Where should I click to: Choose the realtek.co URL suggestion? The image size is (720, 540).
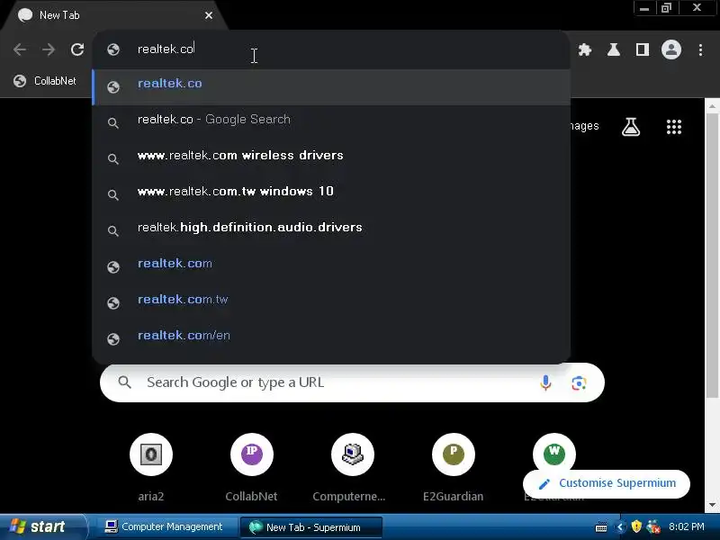coord(331,86)
